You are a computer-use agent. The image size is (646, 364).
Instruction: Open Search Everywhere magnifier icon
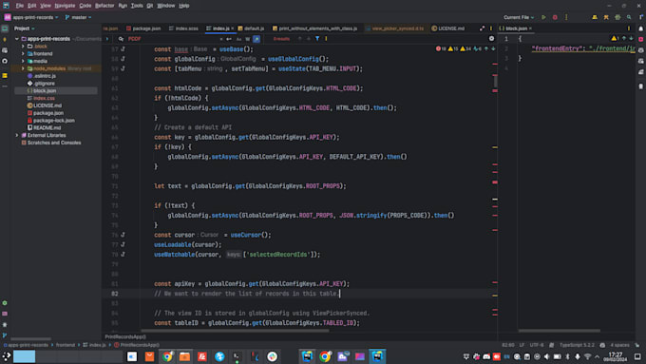point(629,17)
